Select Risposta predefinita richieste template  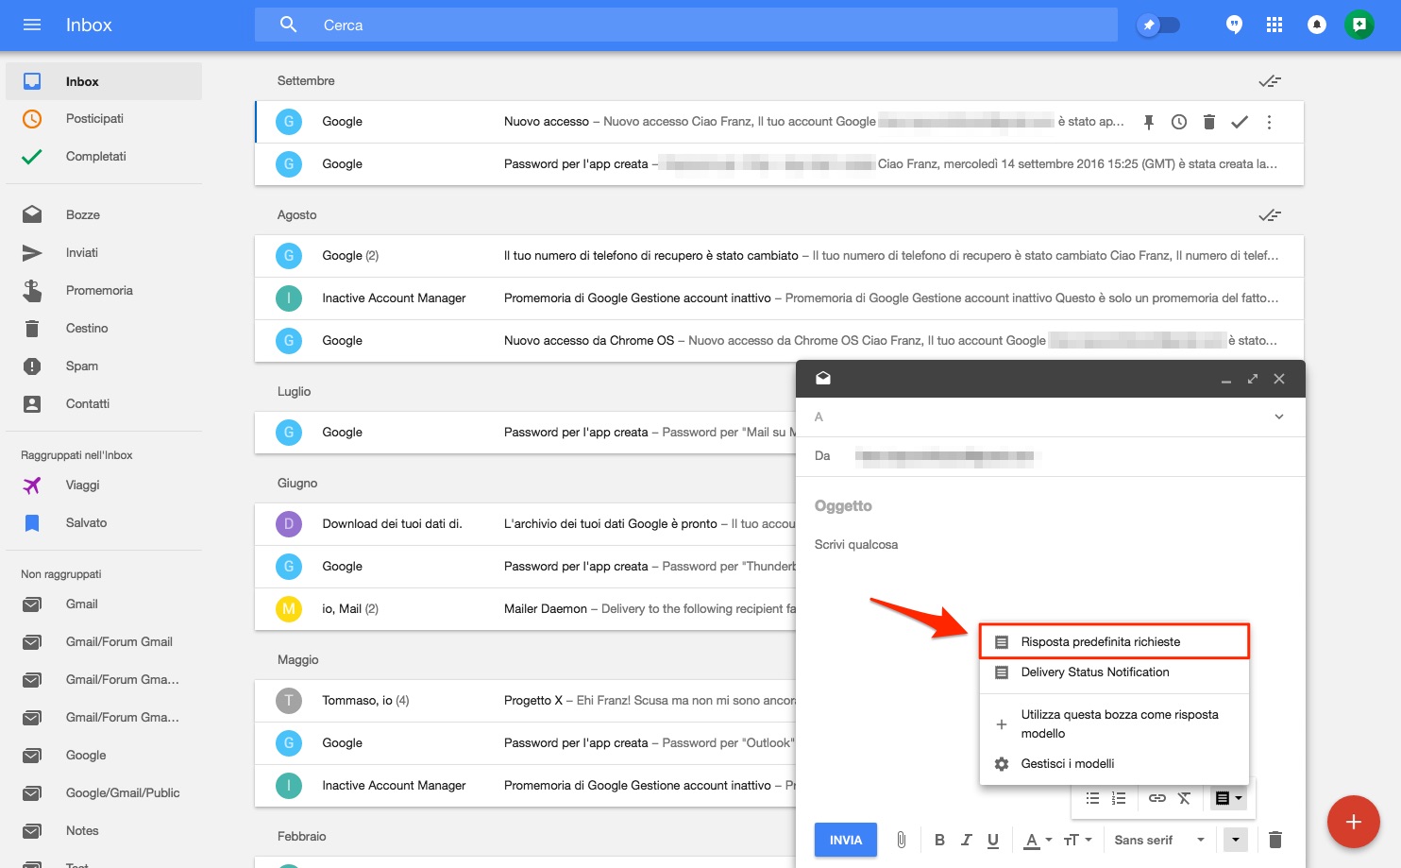pos(1114,641)
